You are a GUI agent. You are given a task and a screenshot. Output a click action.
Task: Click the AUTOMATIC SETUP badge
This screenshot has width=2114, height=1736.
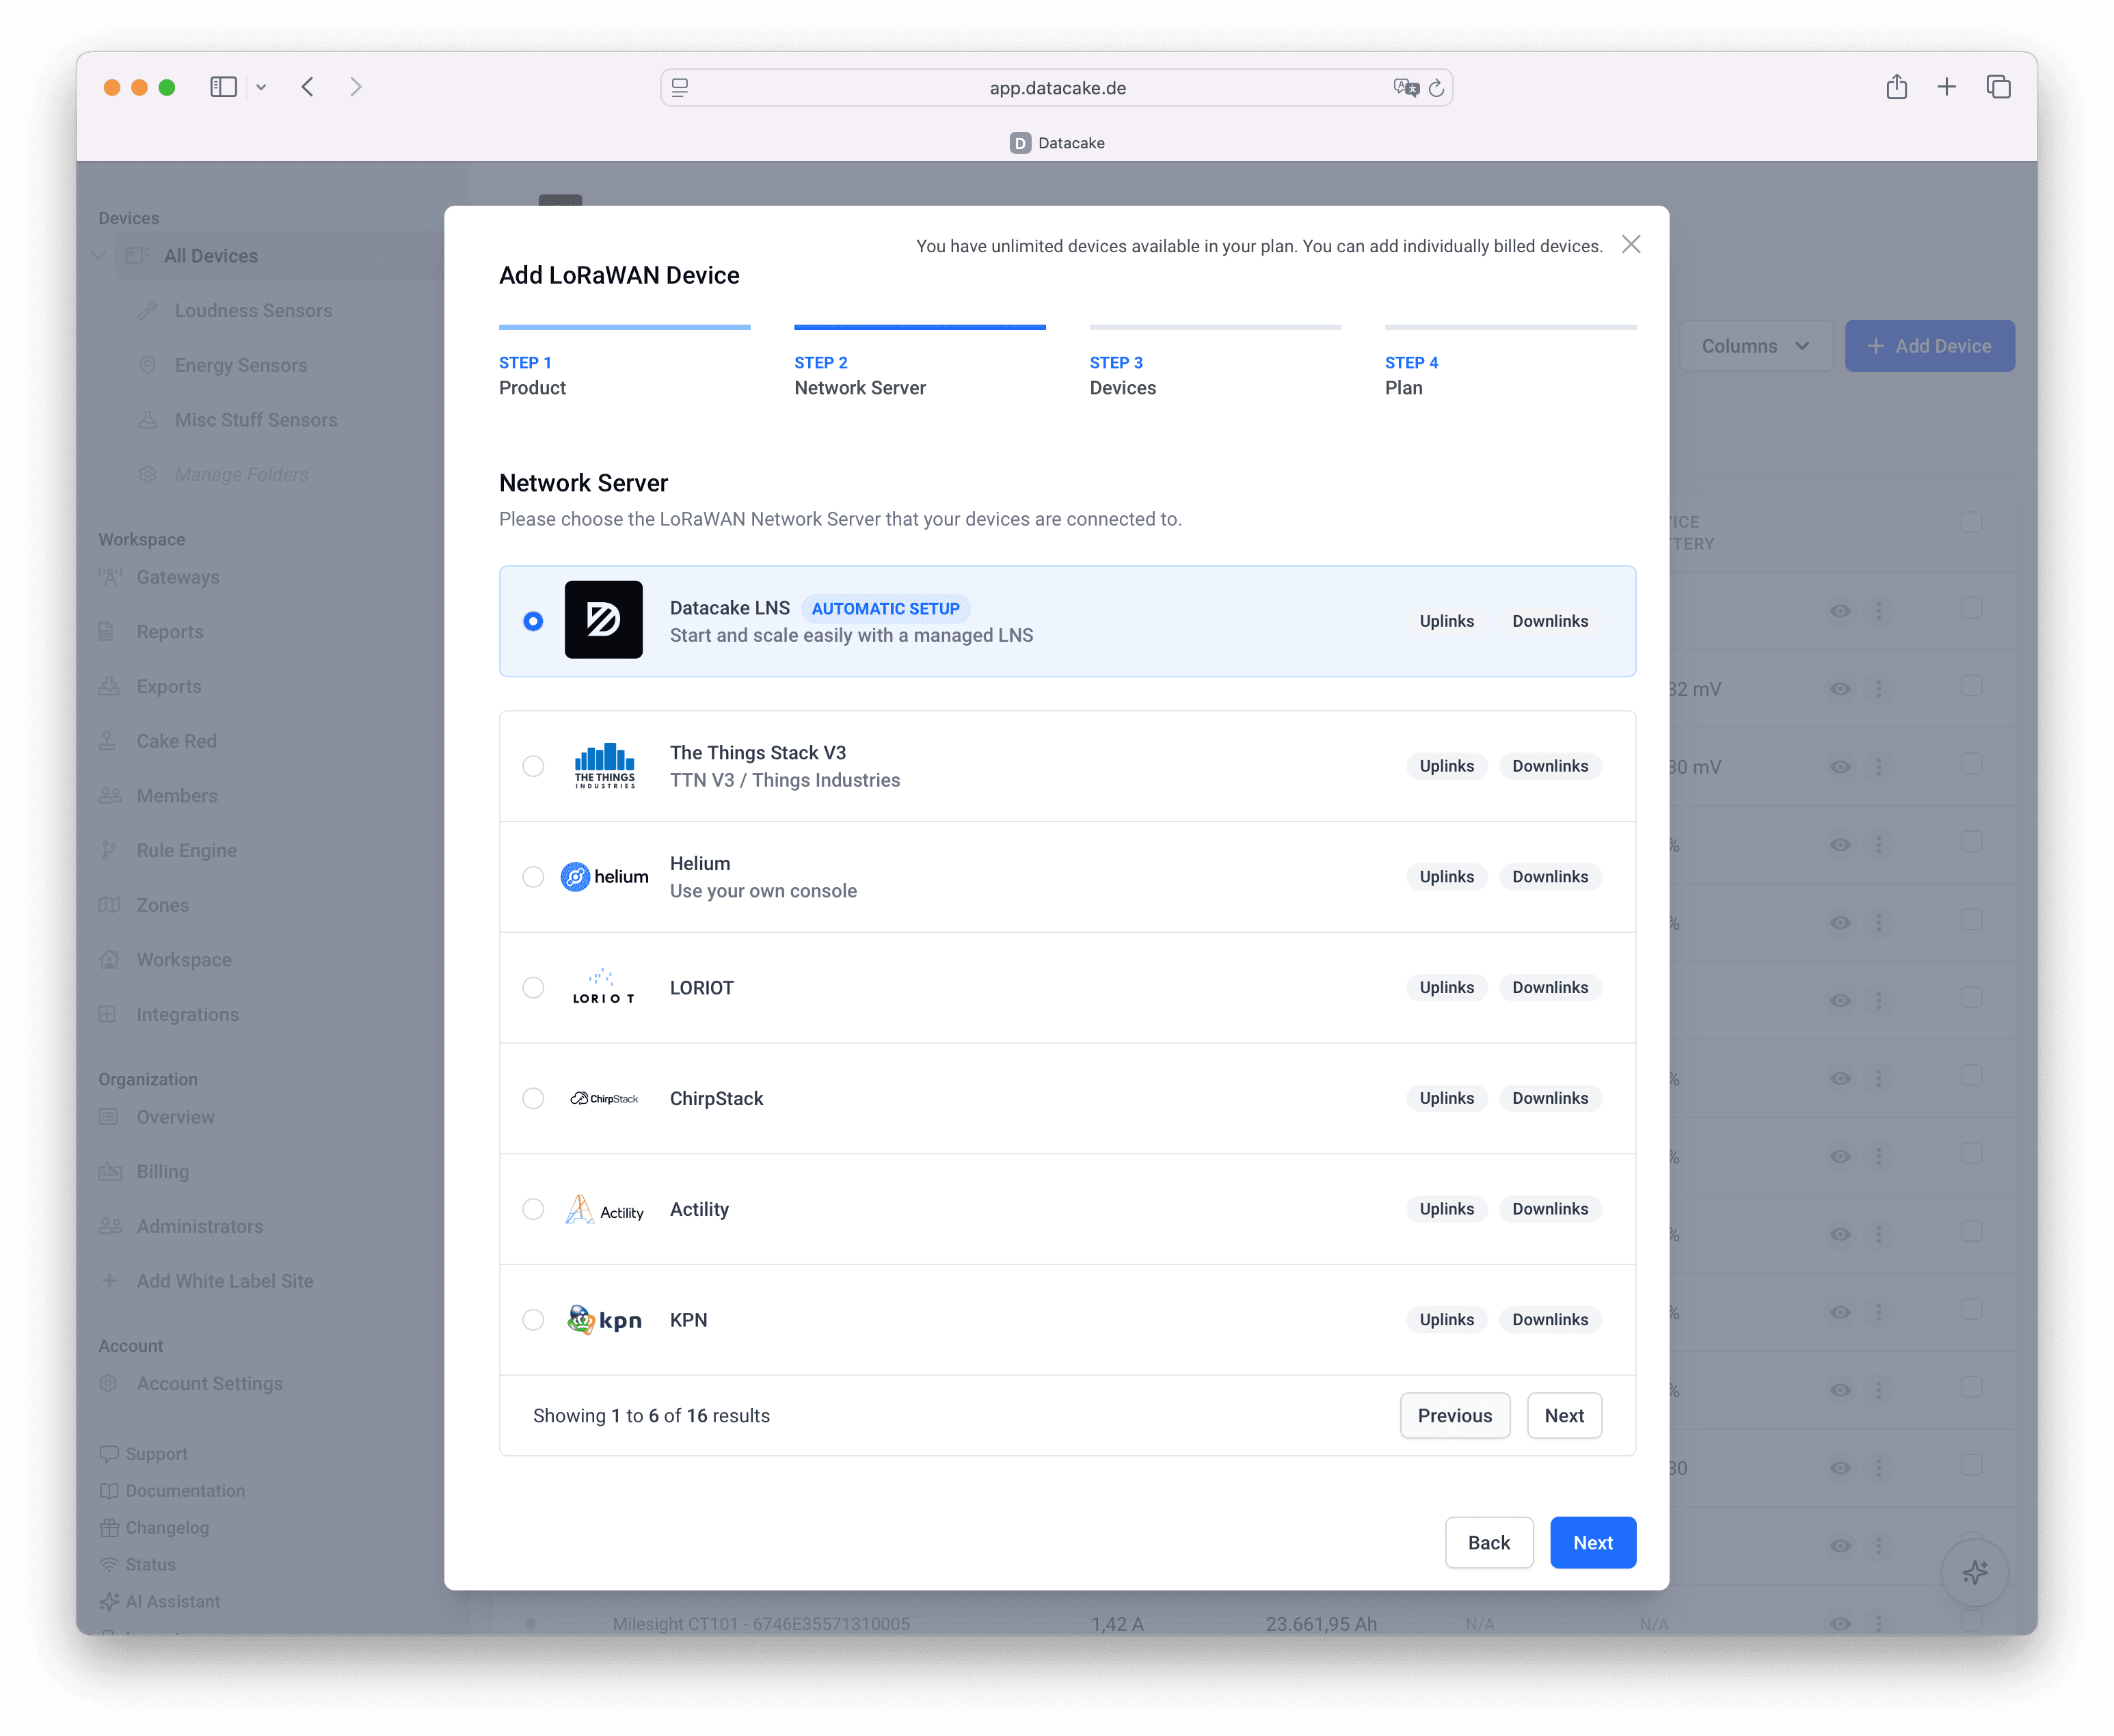pyautogui.click(x=885, y=608)
